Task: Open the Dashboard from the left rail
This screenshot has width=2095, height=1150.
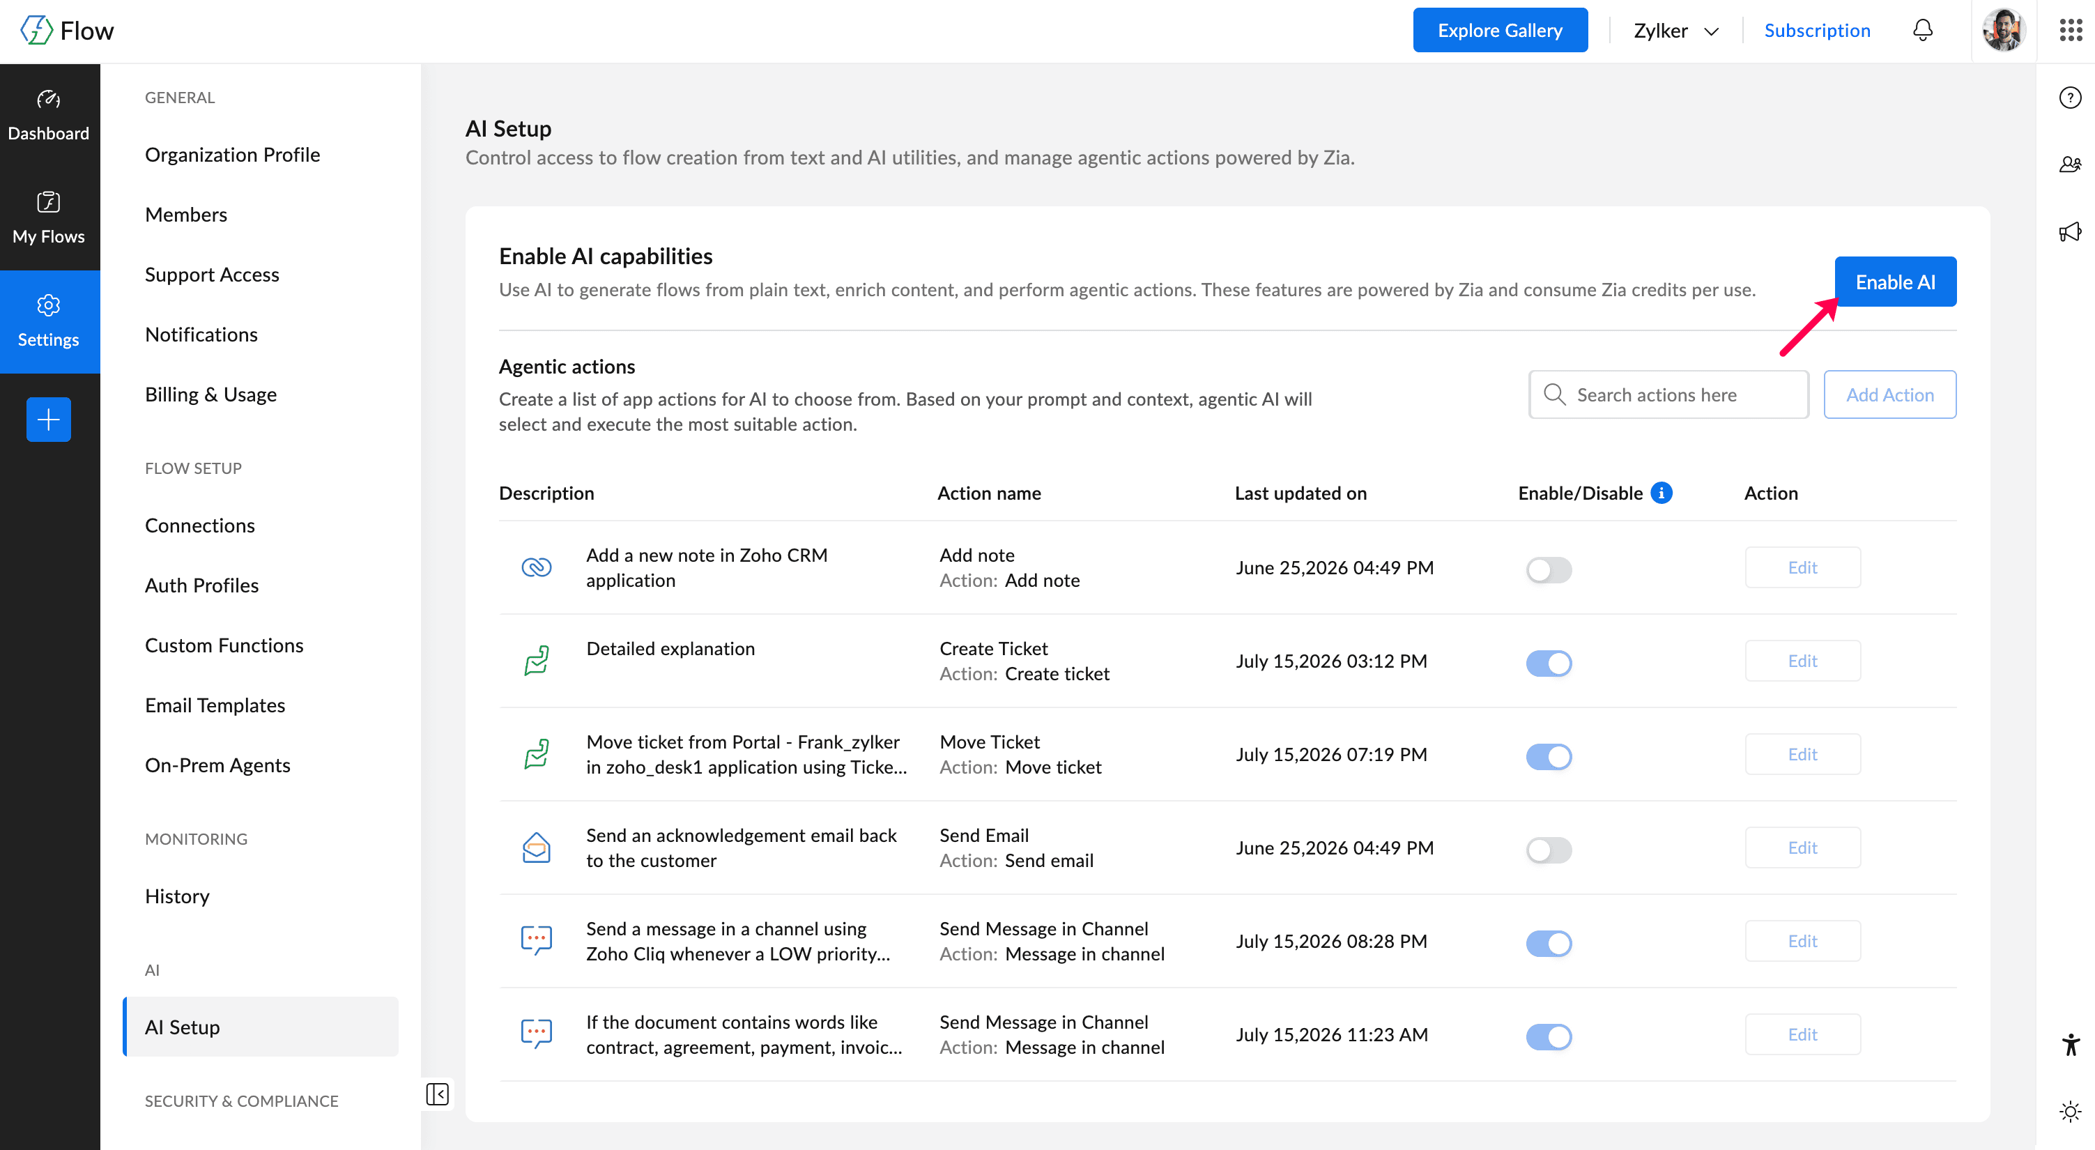Action: [x=49, y=116]
